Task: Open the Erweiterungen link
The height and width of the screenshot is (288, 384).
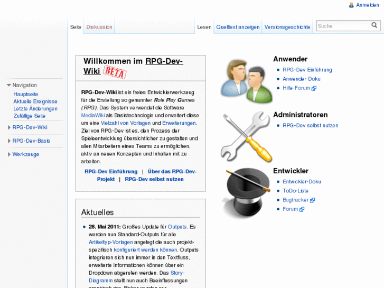Action: [x=179, y=123]
